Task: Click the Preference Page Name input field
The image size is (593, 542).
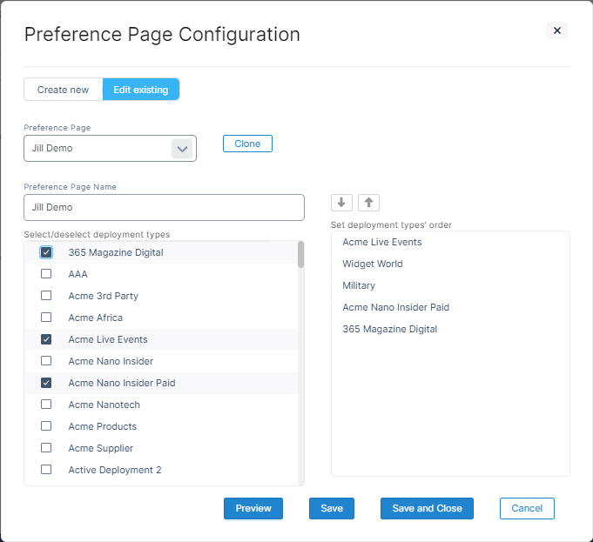Action: click(x=164, y=208)
